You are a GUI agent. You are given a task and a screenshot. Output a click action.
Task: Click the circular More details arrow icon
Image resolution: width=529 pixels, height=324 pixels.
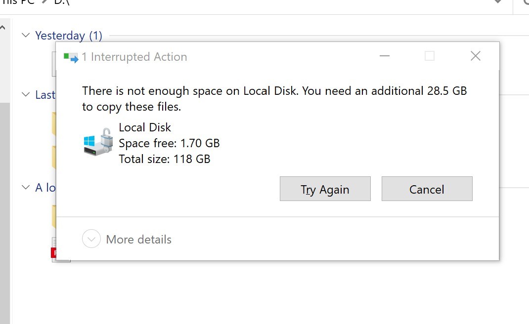(x=91, y=239)
